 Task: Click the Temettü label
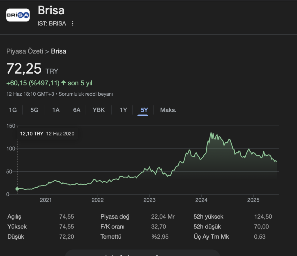click(111, 237)
